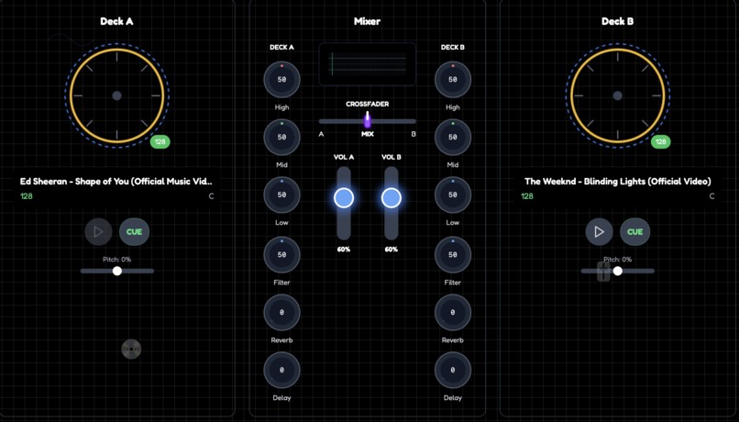This screenshot has height=422, width=739.
Task: Click the Deck A Mid EQ knob
Action: (x=281, y=137)
